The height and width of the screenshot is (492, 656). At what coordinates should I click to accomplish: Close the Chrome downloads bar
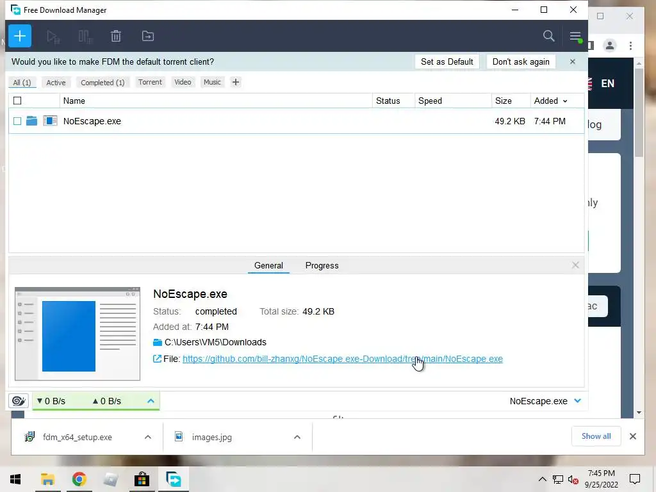tap(632, 436)
